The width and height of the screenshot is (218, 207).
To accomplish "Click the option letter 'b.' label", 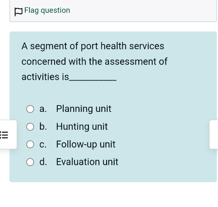I will (43, 126).
